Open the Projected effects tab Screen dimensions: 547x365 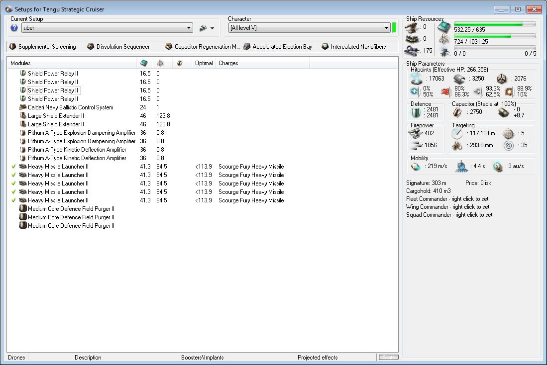(x=318, y=358)
